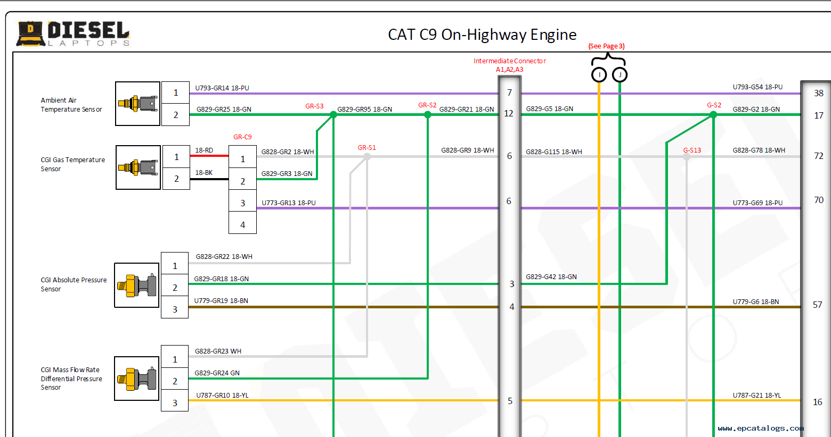
Task: Click wire label G828-GR2 18-WH
Action: [288, 152]
